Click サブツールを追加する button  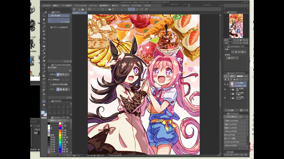59,27
